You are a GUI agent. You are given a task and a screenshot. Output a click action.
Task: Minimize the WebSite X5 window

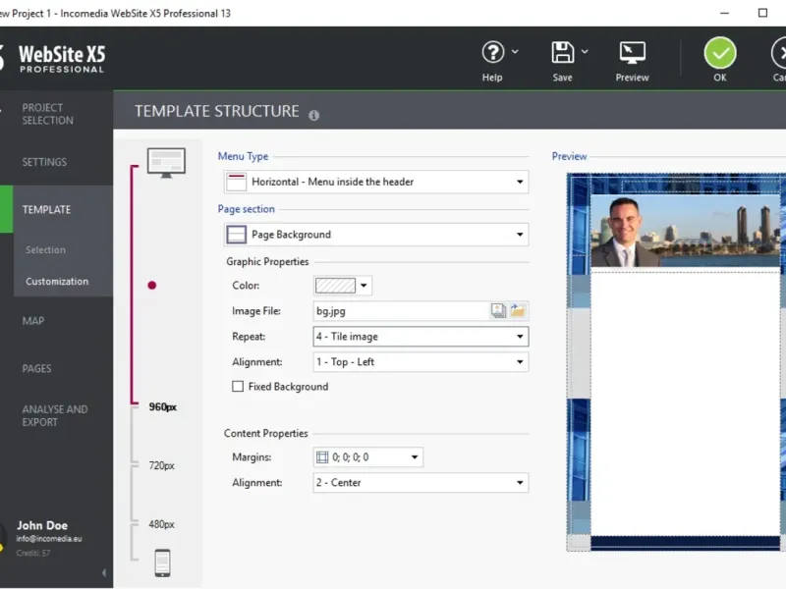724,13
